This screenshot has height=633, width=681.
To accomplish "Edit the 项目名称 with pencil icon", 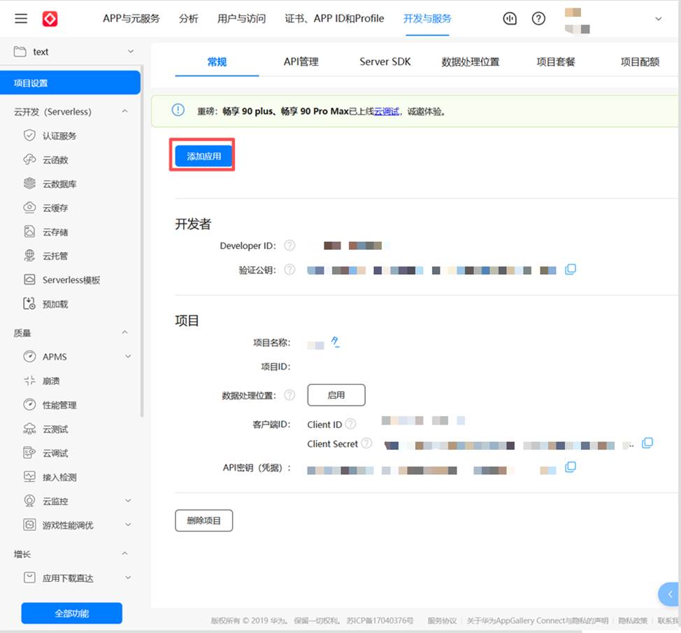I will pos(336,342).
